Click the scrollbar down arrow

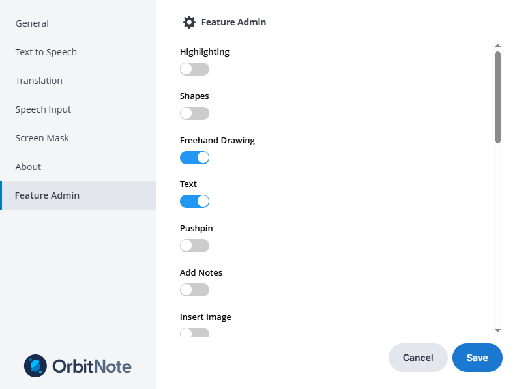tap(497, 331)
